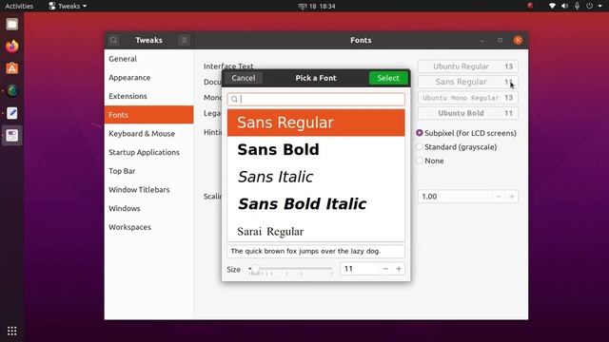Image resolution: width=609 pixels, height=342 pixels.
Task: Choose Sans Bold Italic in list
Action: (x=316, y=204)
